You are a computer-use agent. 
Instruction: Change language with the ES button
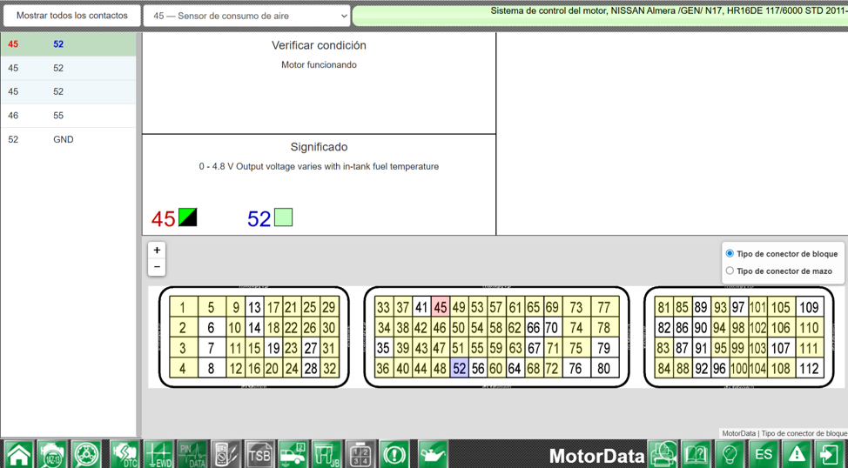[x=764, y=454]
